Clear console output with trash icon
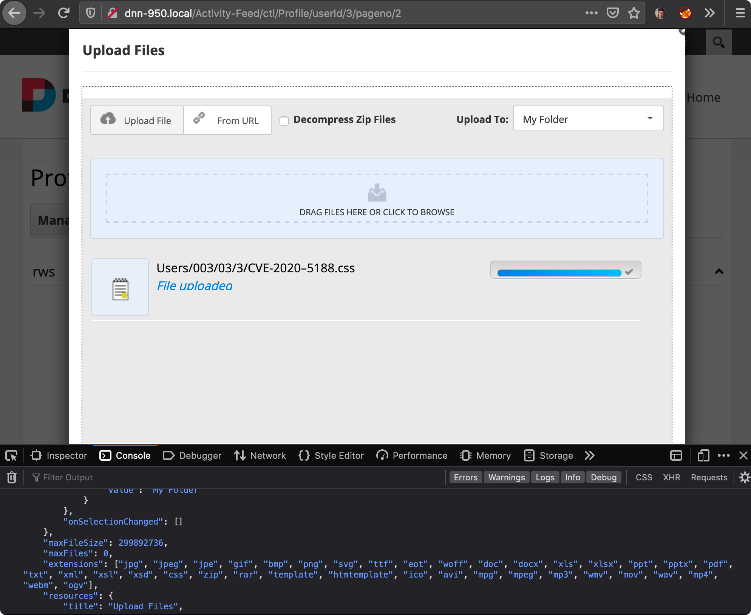 pos(12,477)
